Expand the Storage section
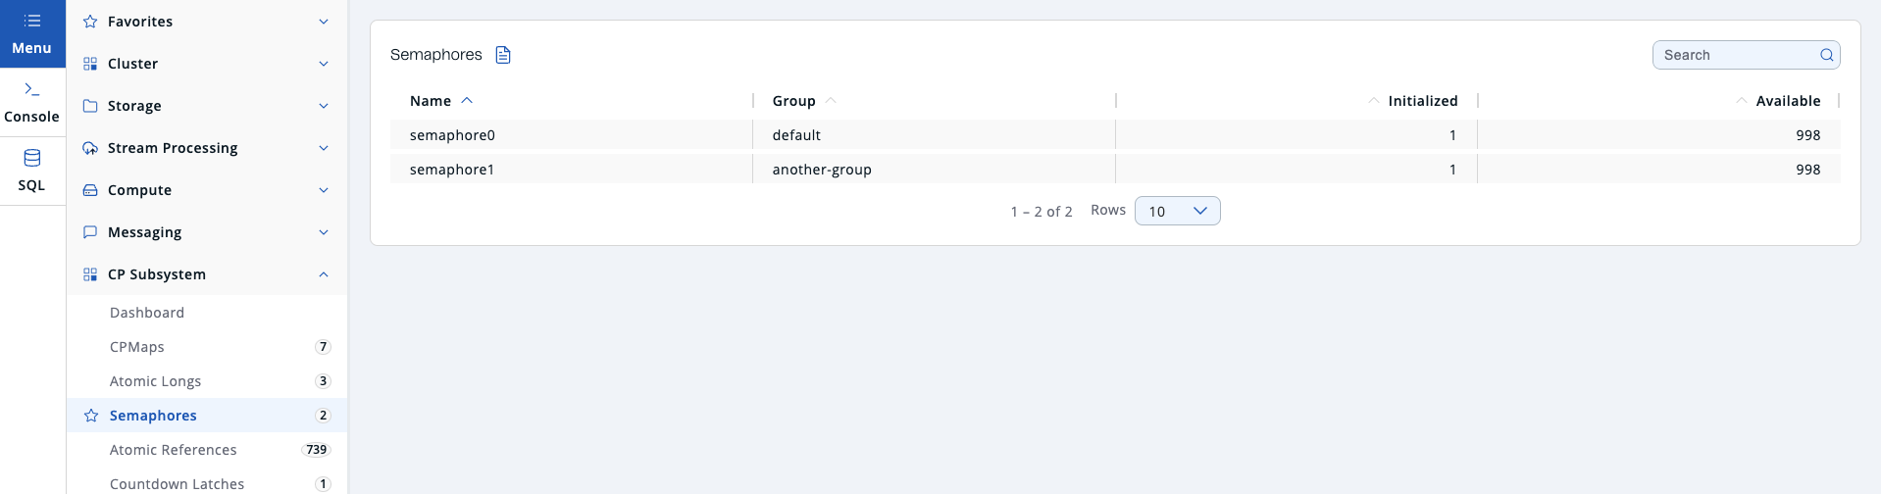The width and height of the screenshot is (1881, 494). (x=324, y=106)
